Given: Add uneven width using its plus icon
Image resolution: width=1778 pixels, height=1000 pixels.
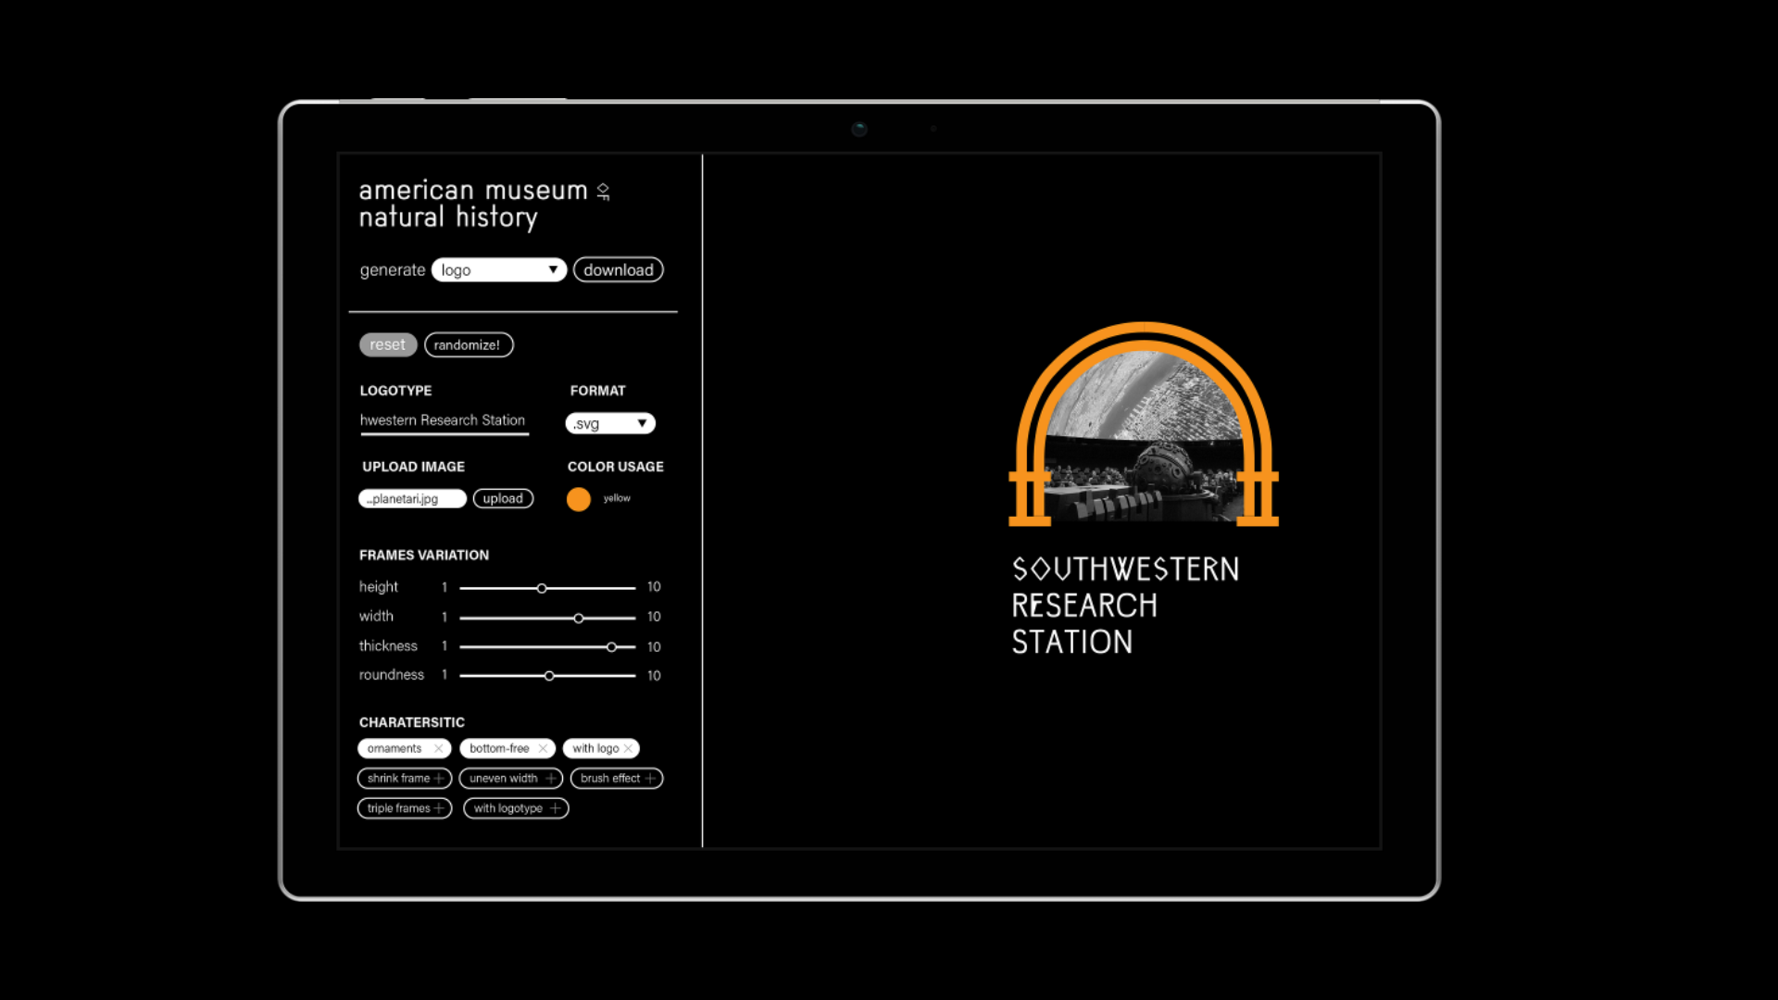Looking at the screenshot, I should point(551,779).
